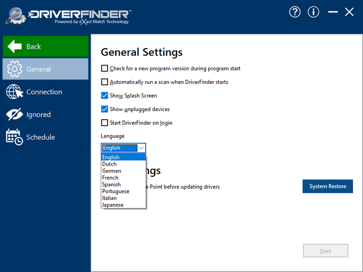Image resolution: width=363 pixels, height=272 pixels.
Task: Open the Connection globe icon
Action: (x=14, y=92)
